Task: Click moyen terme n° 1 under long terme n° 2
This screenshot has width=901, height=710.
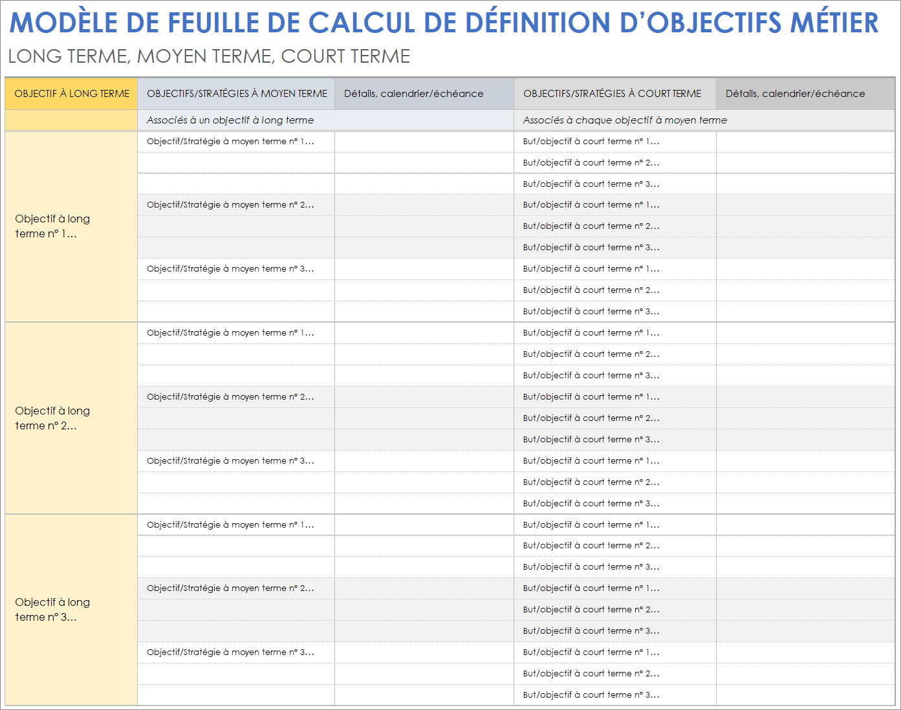Action: click(236, 333)
